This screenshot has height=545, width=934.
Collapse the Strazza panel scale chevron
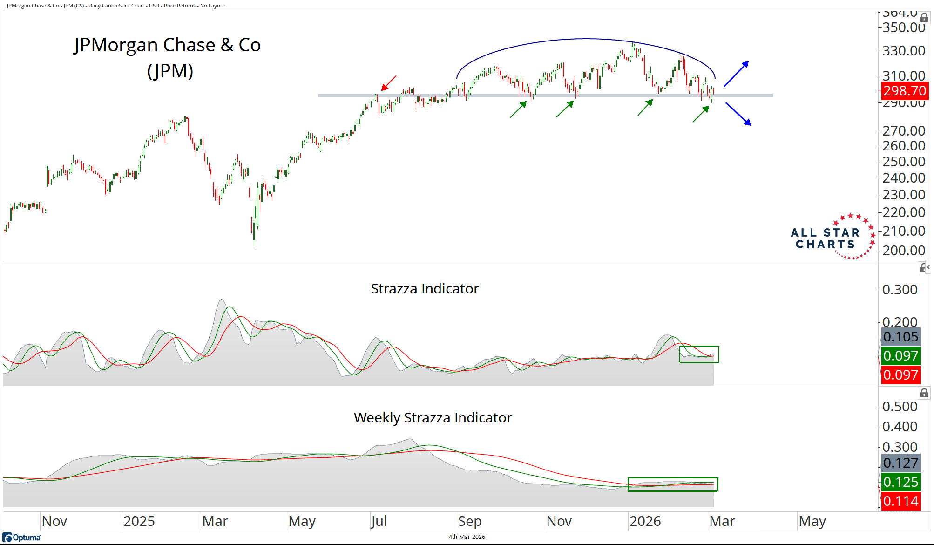pyautogui.click(x=928, y=267)
